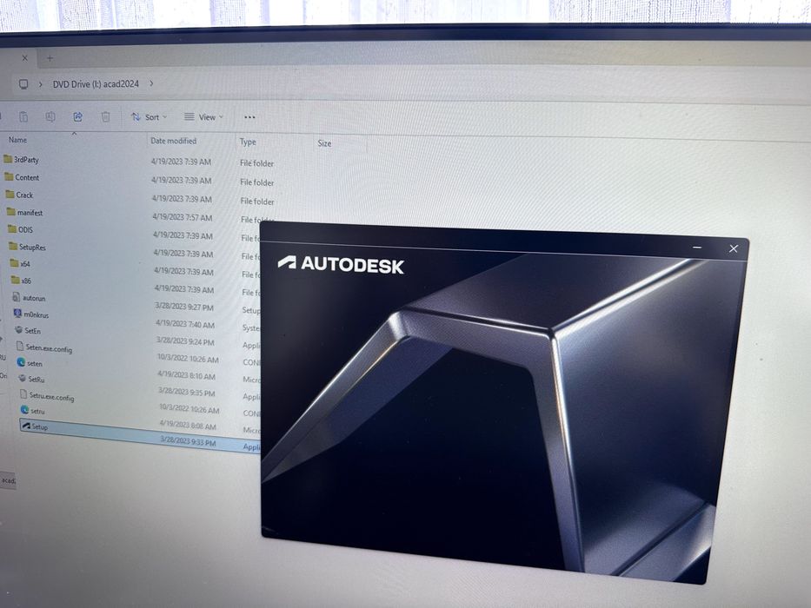Click date cell 4/19/2023 8:08 AM
Image resolution: width=811 pixels, height=608 pixels.
[188, 426]
